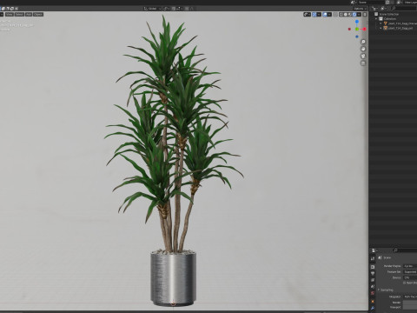Open the viewport Options dropdown

[x=359, y=9]
